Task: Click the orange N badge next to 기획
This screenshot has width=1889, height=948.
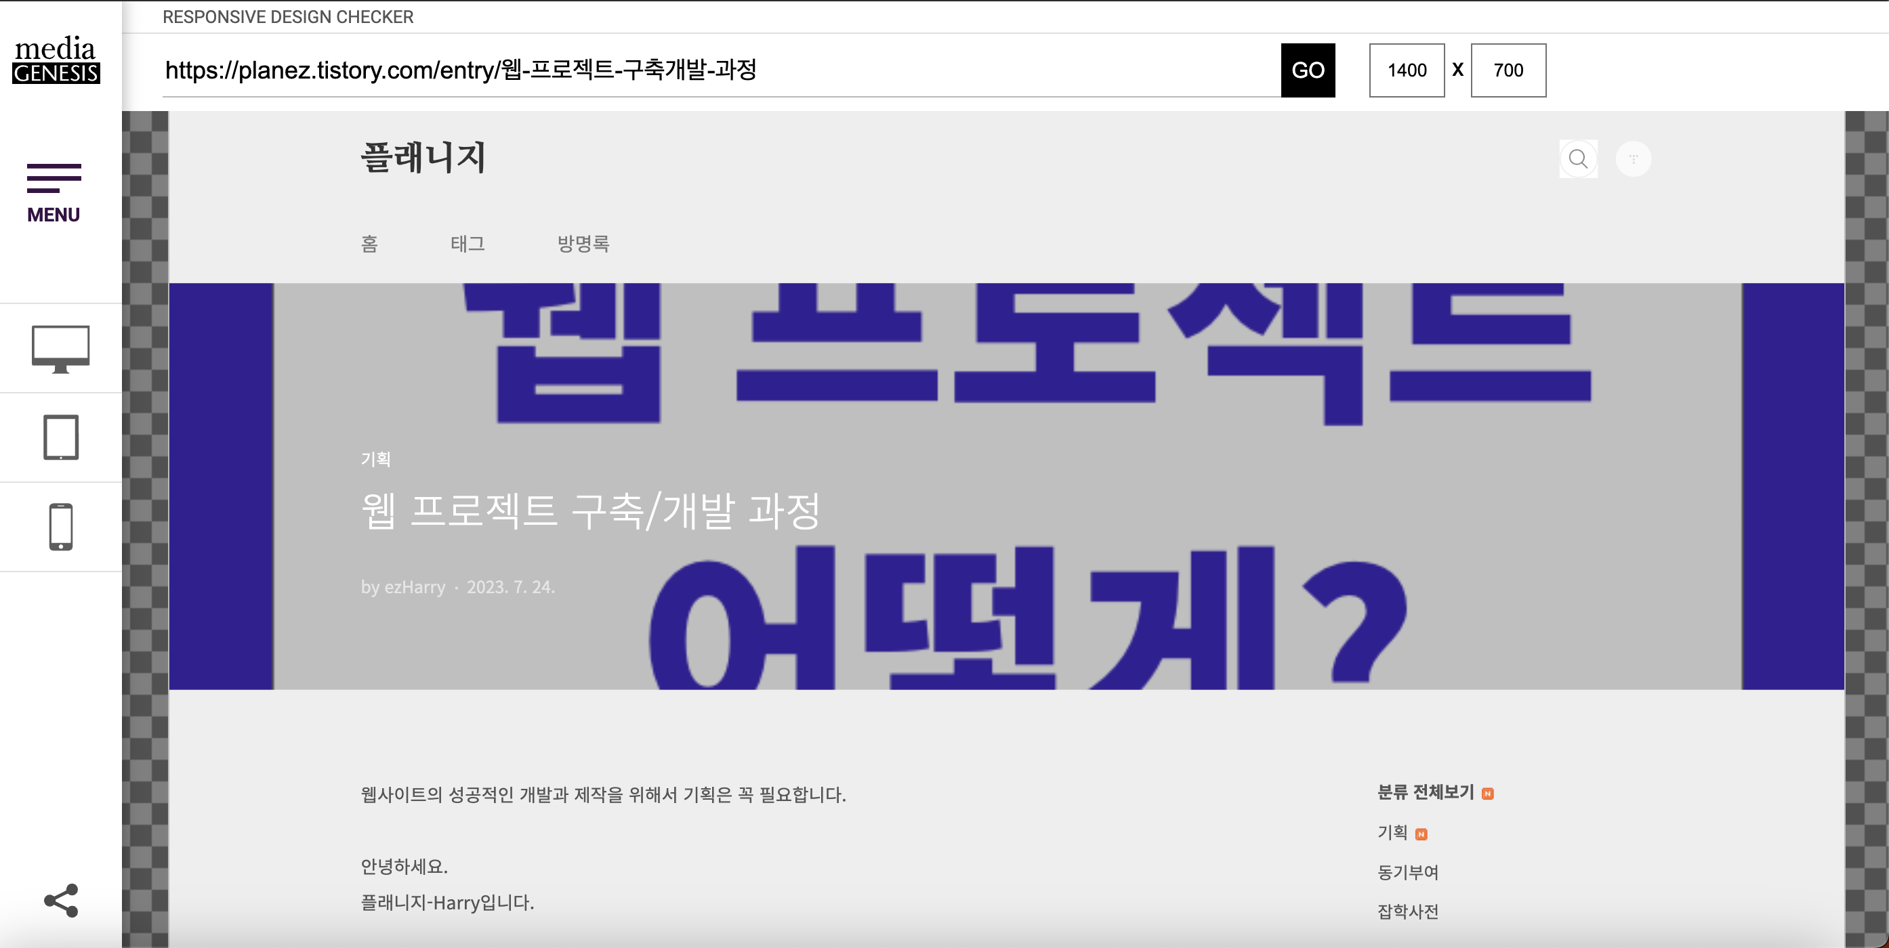Action: (x=1421, y=834)
